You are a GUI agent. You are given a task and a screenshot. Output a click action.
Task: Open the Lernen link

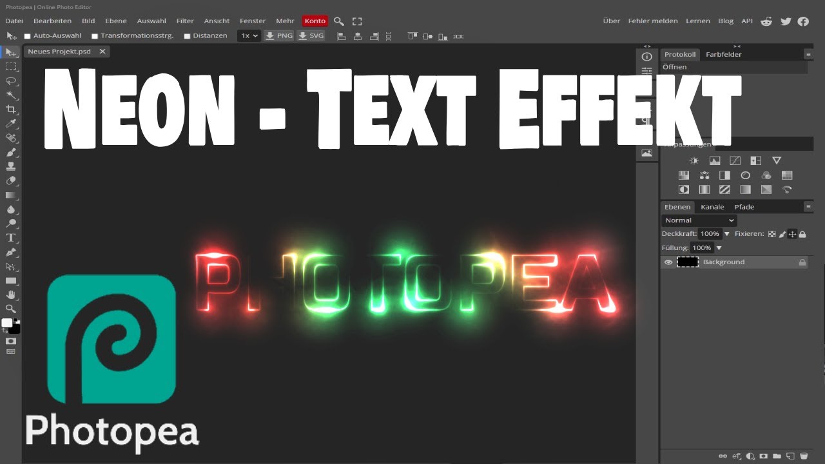point(698,21)
